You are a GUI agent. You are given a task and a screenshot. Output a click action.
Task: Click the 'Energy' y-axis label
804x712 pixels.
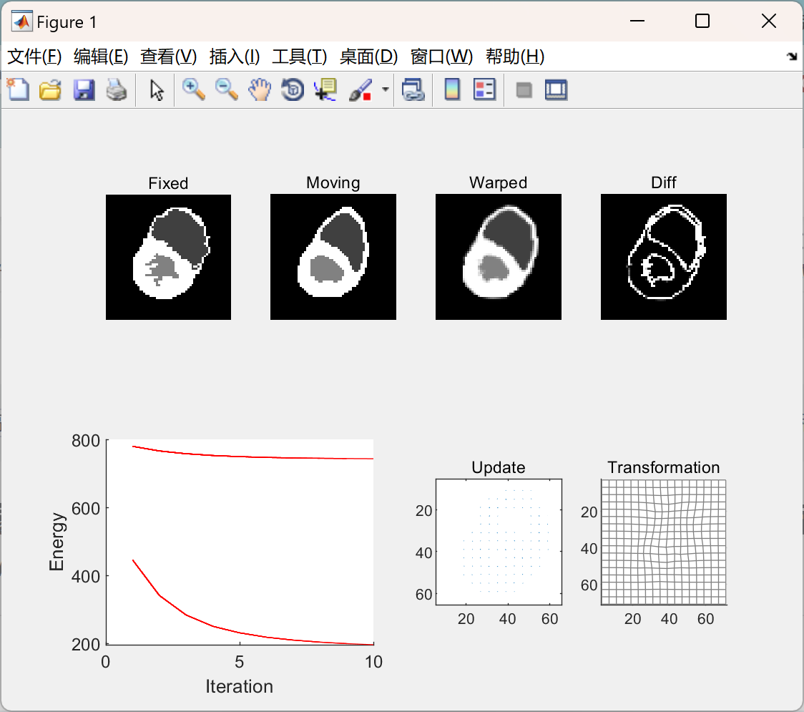click(x=57, y=542)
